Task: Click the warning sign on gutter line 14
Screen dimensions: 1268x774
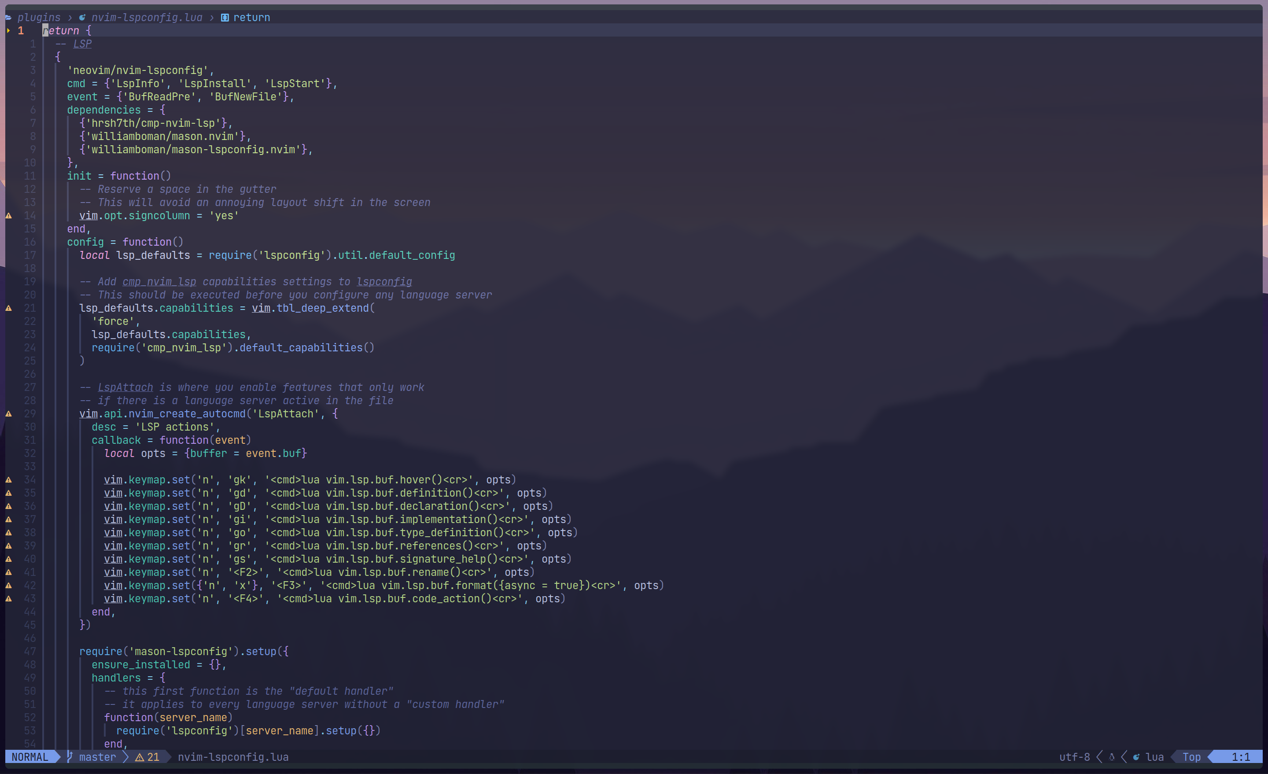Action: (x=9, y=216)
